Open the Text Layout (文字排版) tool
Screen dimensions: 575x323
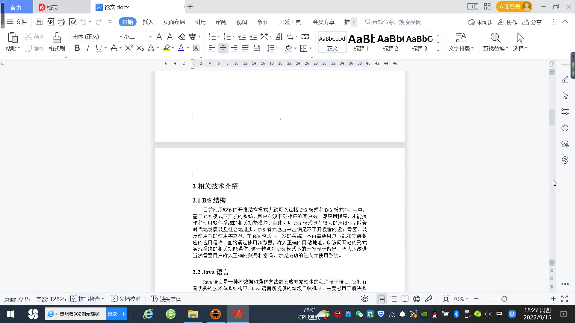pyautogui.click(x=461, y=42)
